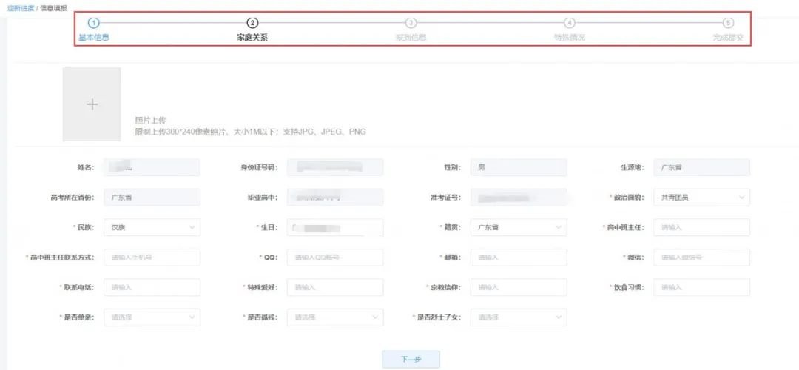The height and width of the screenshot is (370, 799).
Task: Focus the 高中班主任 input field
Action: [x=701, y=227]
